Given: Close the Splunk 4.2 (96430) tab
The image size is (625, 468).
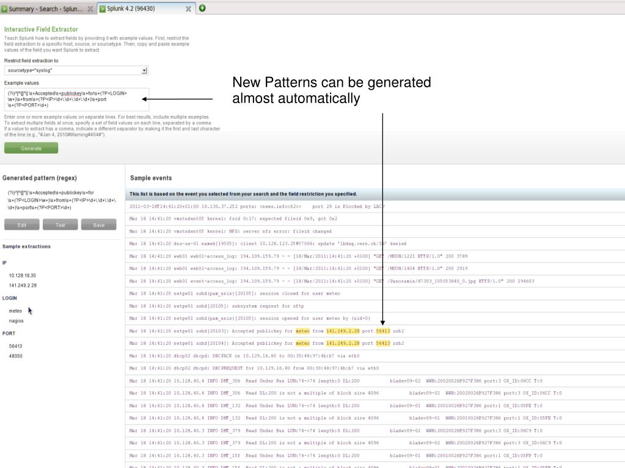Looking at the screenshot, I should pyautogui.click(x=188, y=9).
